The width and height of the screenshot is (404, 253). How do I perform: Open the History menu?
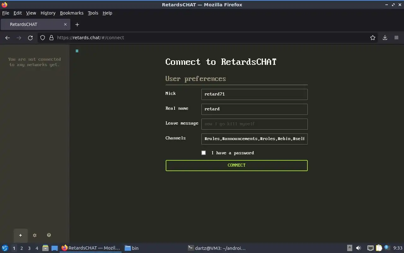coord(48,13)
